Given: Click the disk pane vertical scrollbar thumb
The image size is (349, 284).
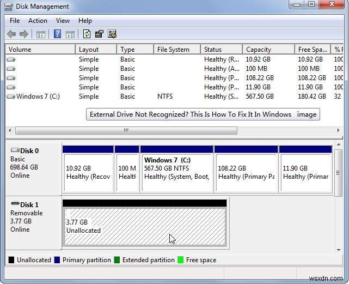Looking at the screenshot, I should (339, 173).
